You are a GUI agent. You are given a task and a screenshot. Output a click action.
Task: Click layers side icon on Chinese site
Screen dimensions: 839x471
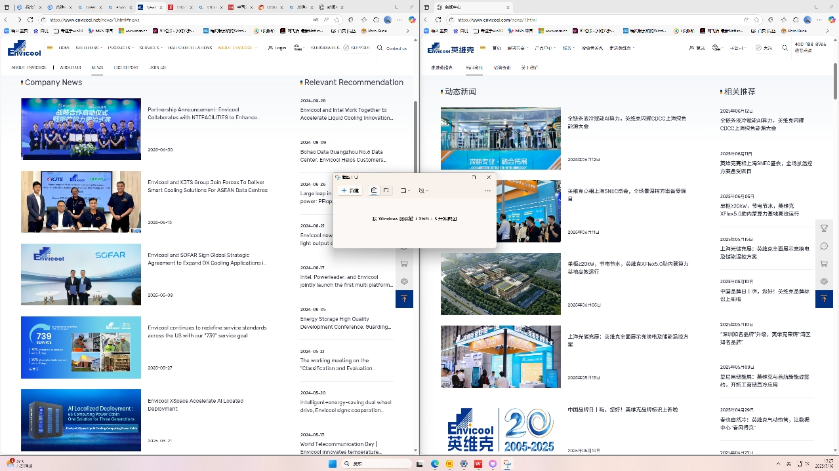click(x=824, y=282)
